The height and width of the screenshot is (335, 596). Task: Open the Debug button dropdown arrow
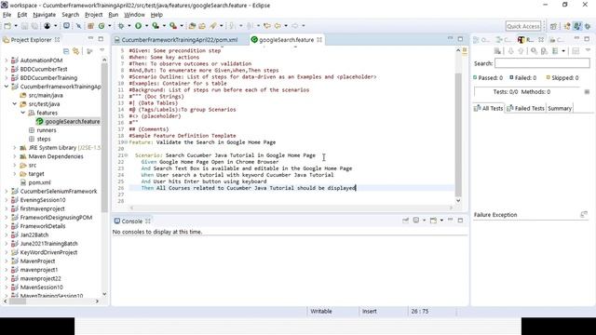click(129, 26)
